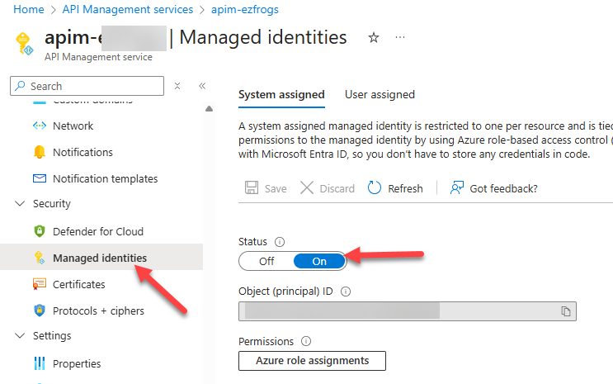Click the Discard X icon
This screenshot has height=384, width=613.
[307, 188]
